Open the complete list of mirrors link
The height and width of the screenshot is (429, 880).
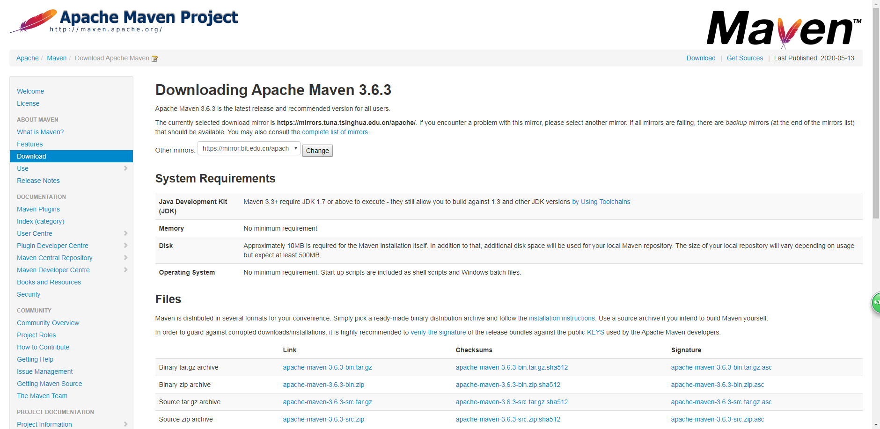tap(336, 132)
